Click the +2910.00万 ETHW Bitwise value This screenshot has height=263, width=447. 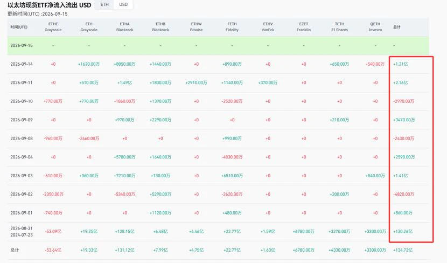[196, 82]
